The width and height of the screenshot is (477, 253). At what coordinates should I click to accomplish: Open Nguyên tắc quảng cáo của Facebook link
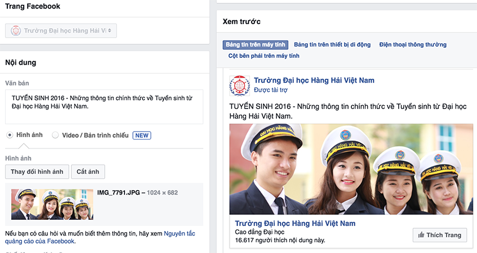100,237
